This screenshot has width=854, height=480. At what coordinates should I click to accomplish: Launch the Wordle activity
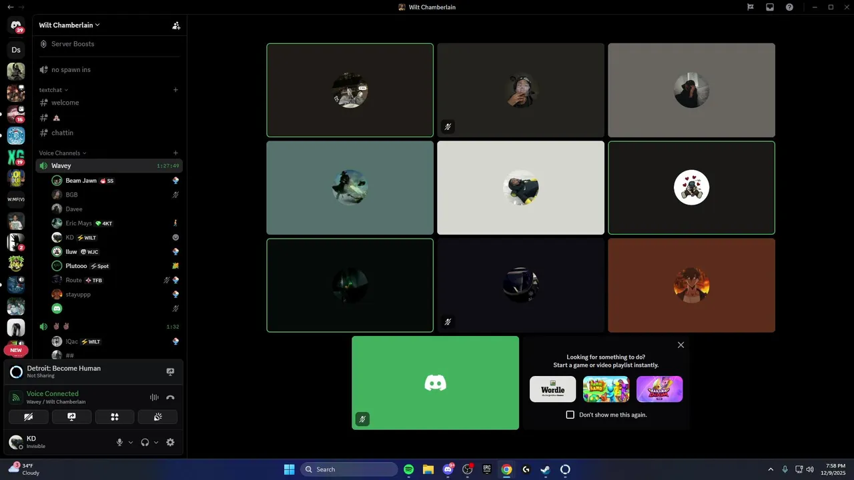point(552,389)
